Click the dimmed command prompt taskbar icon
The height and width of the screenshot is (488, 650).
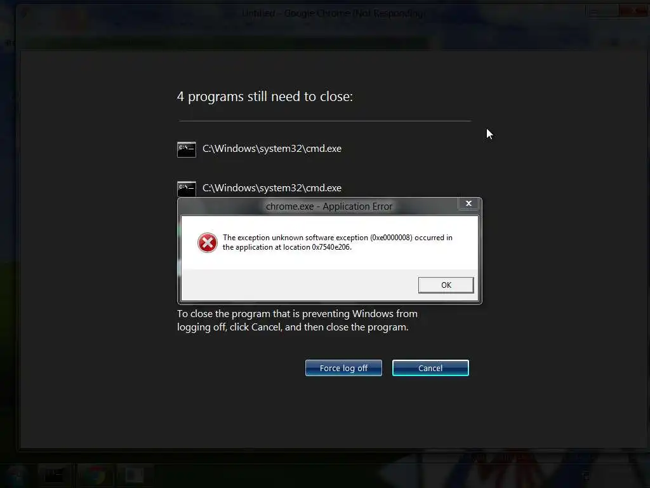(55, 475)
